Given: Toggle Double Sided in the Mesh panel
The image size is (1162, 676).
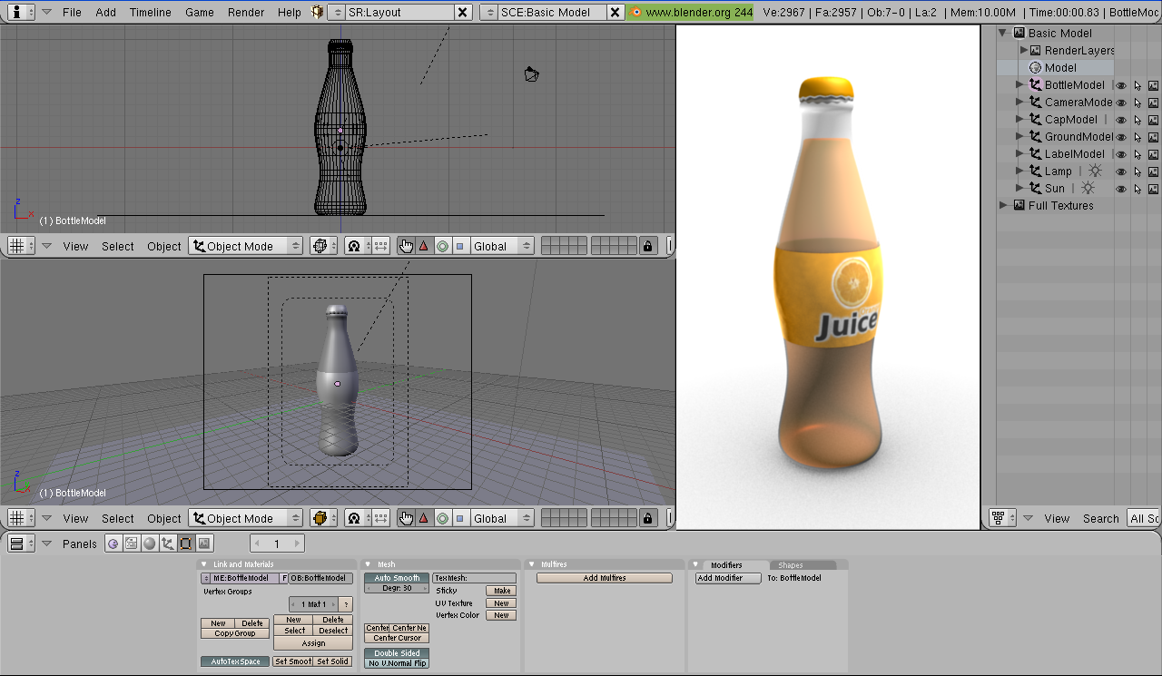Looking at the screenshot, I should tap(396, 652).
